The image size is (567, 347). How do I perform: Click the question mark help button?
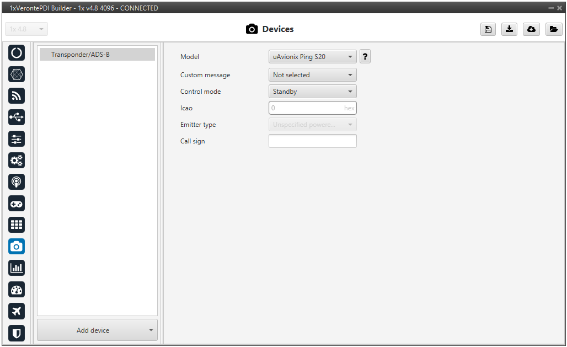[x=365, y=57]
